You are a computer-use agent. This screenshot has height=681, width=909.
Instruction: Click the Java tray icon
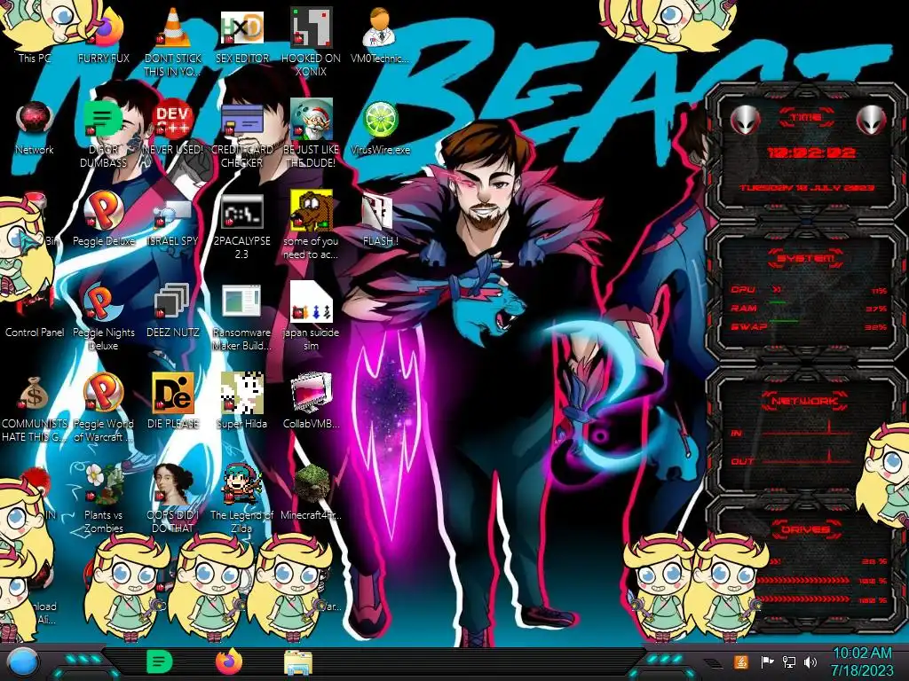(740, 661)
